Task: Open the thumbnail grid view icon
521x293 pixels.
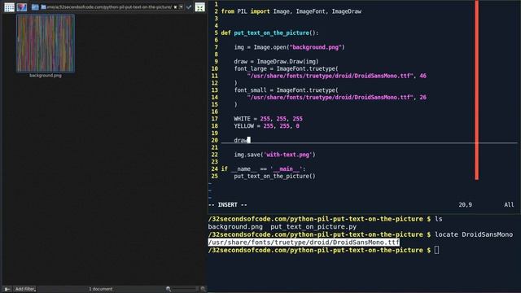Action: pyautogui.click(x=9, y=7)
